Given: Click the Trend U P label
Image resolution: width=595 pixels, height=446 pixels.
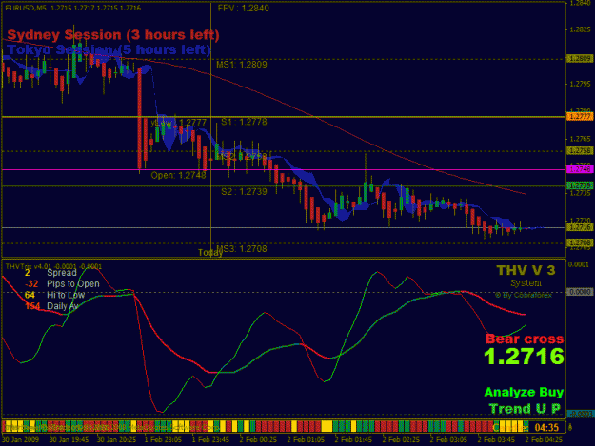Looking at the screenshot, I should [x=525, y=409].
